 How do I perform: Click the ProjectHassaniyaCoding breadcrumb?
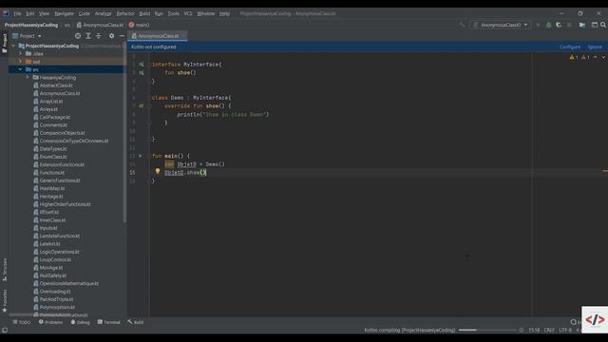(x=31, y=25)
